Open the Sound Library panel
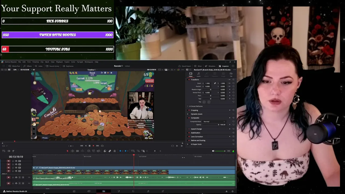 coord(53,66)
